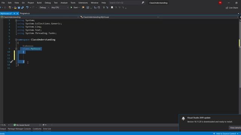Click the Open File folder icon

click(15, 7)
